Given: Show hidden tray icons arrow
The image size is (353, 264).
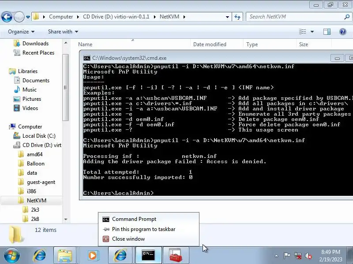Looking at the screenshot, I should coord(277,256).
